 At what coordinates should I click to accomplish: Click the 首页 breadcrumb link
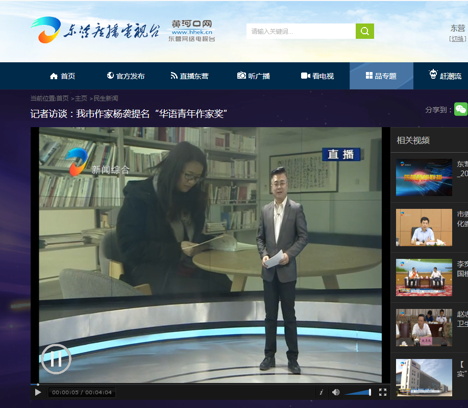tap(62, 98)
